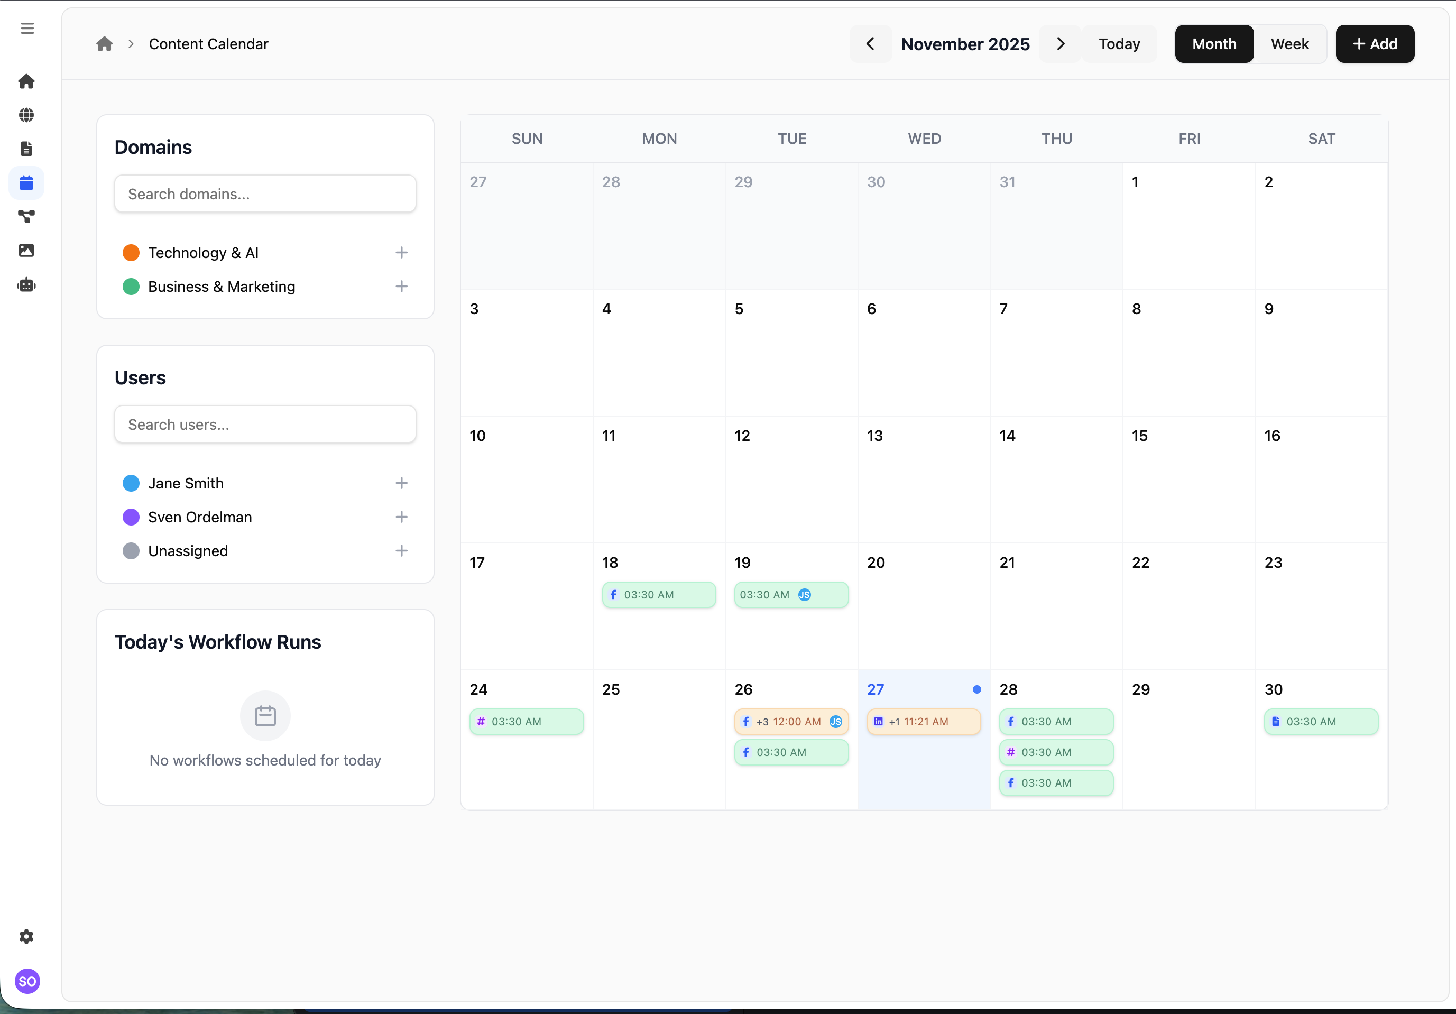Select the active calendar icon in sidebar
Screen dimensions: 1456x1014
(26, 182)
